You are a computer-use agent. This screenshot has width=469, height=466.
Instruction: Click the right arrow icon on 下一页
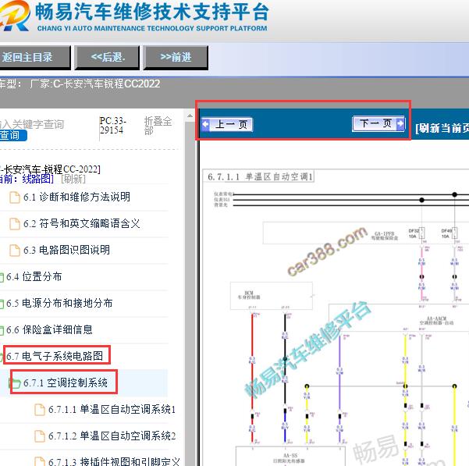pos(400,123)
